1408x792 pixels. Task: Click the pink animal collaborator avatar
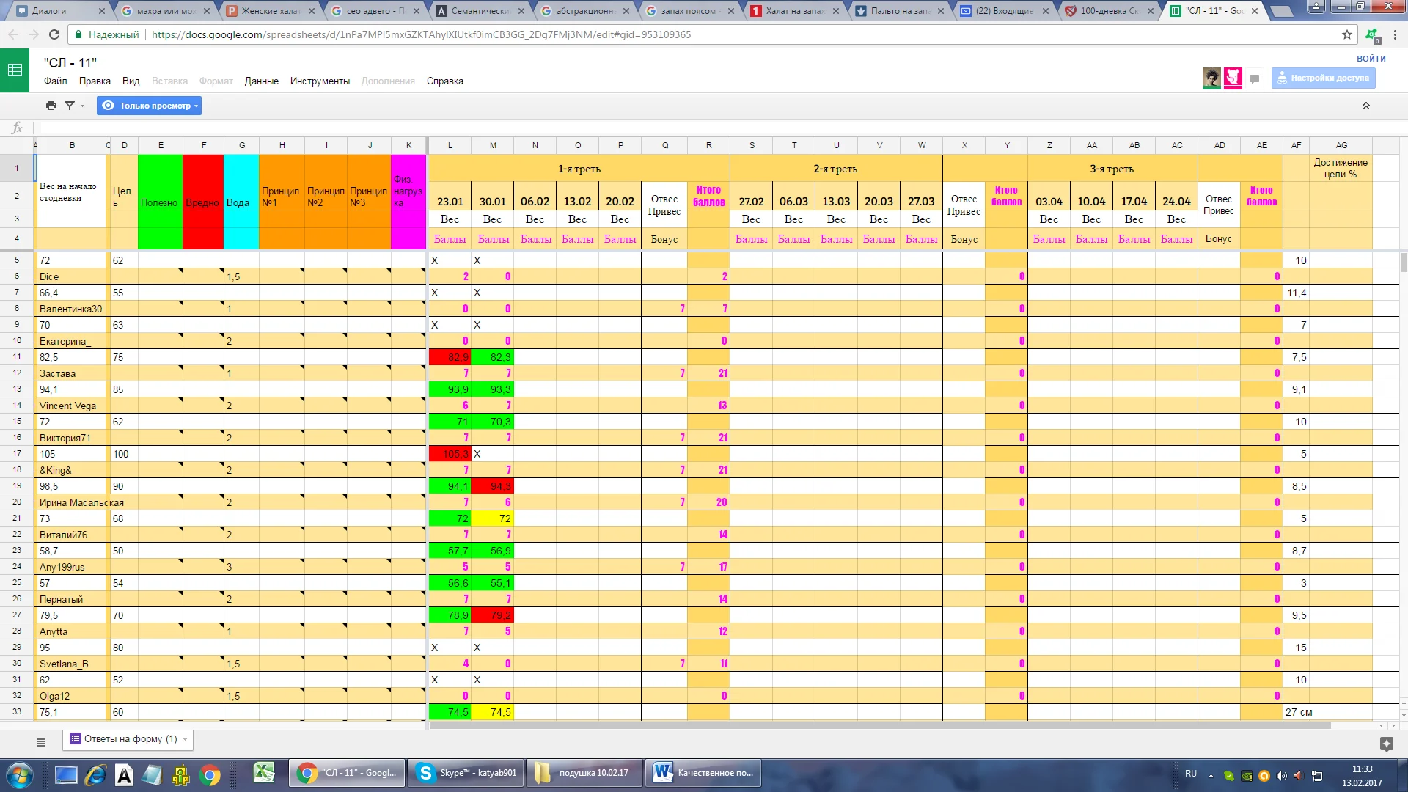[1233, 78]
